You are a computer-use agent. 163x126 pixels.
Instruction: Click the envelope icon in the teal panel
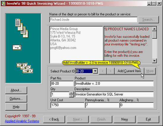pos(17,47)
